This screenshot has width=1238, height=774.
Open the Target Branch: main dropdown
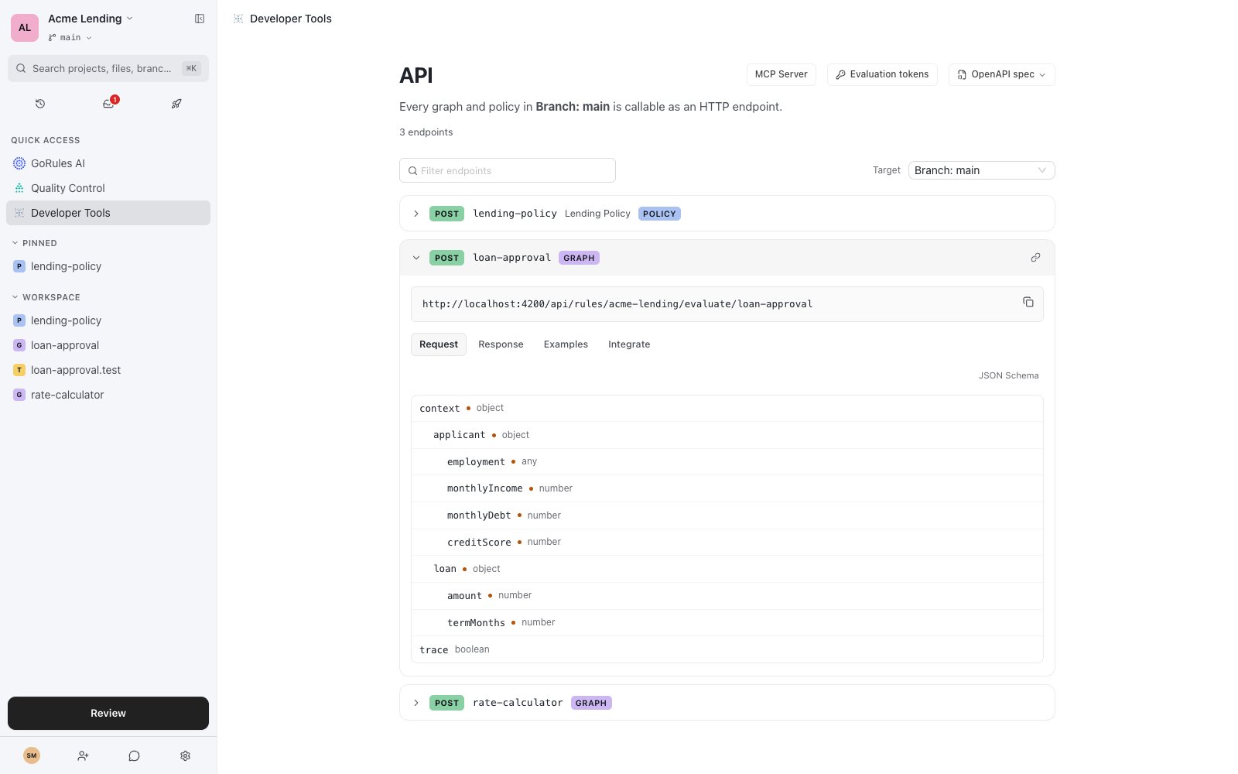pos(981,170)
